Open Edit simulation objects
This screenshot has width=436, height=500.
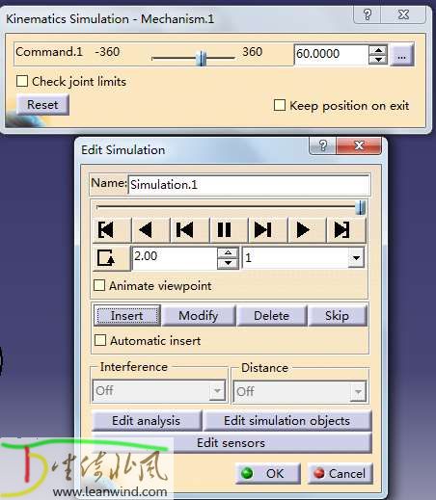[287, 421]
